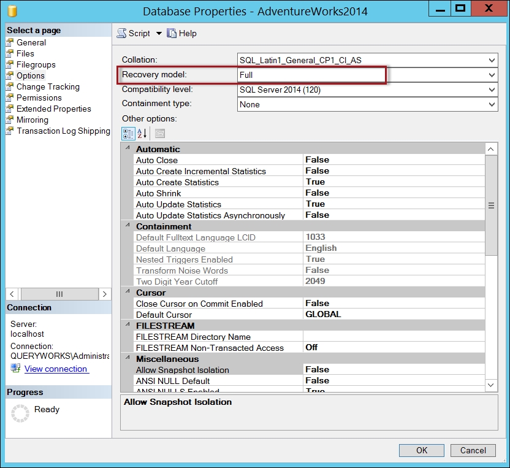Select Allow Snapshot Isolation False value

point(394,370)
